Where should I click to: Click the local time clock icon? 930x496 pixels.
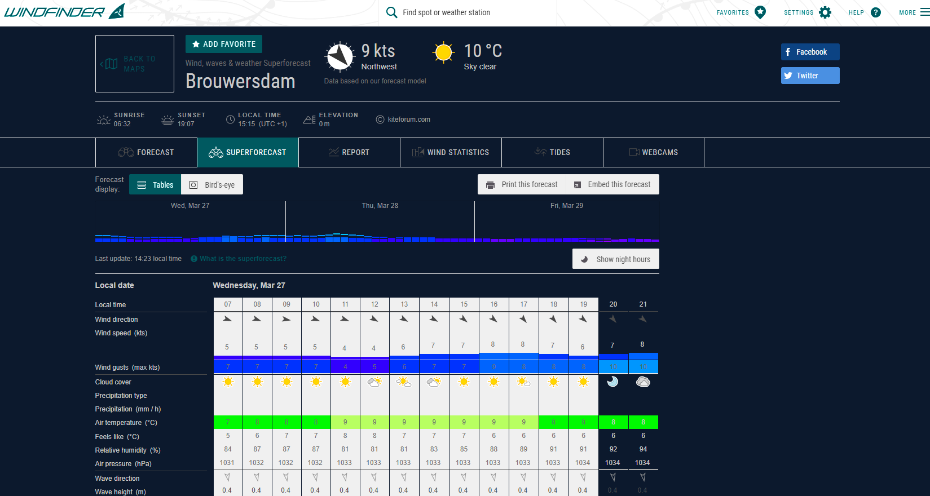click(230, 119)
